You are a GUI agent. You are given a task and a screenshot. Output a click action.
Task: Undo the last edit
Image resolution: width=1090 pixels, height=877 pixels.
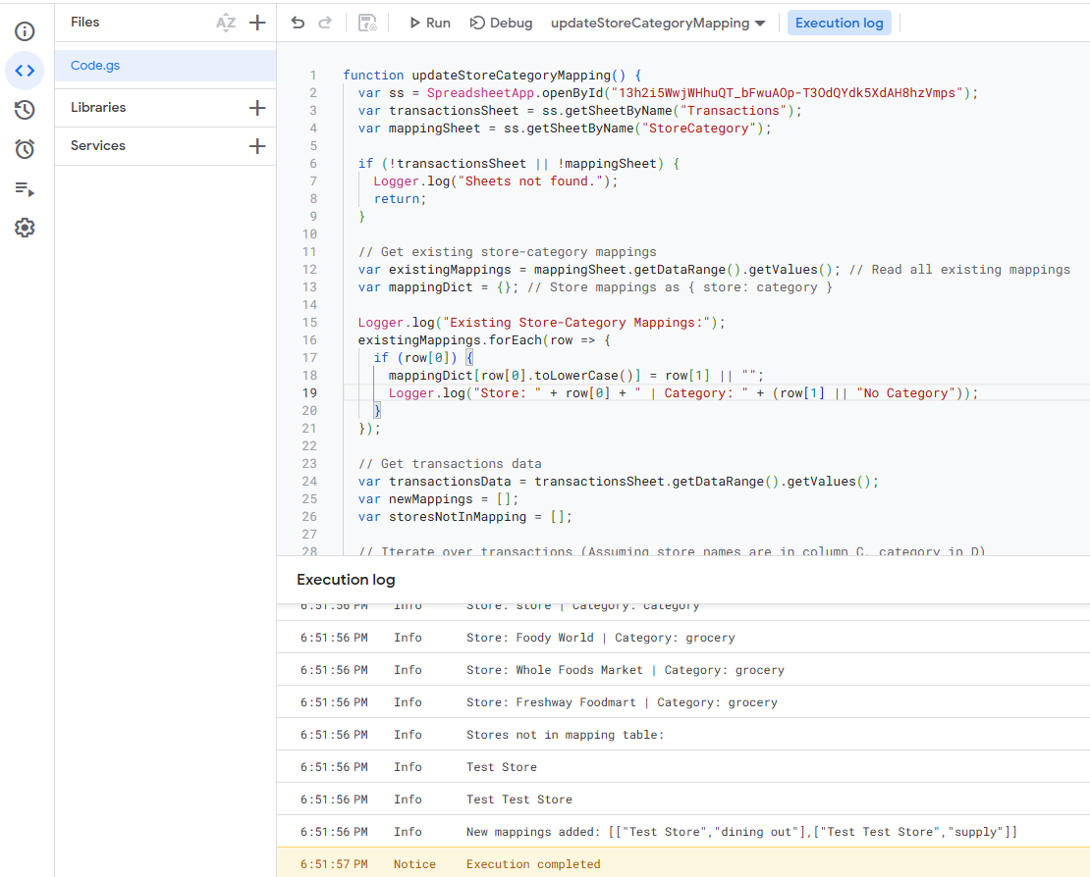point(298,22)
